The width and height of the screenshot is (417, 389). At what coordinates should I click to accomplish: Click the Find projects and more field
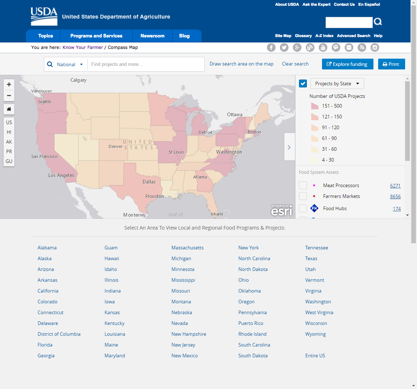click(x=146, y=64)
